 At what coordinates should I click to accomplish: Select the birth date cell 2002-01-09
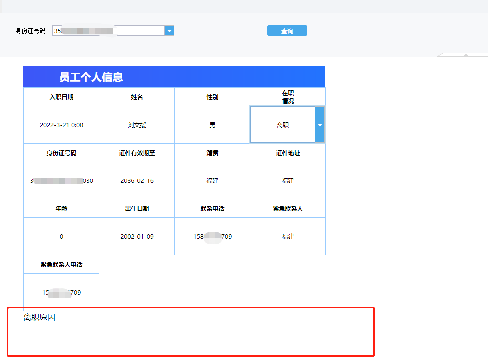pyautogui.click(x=137, y=236)
